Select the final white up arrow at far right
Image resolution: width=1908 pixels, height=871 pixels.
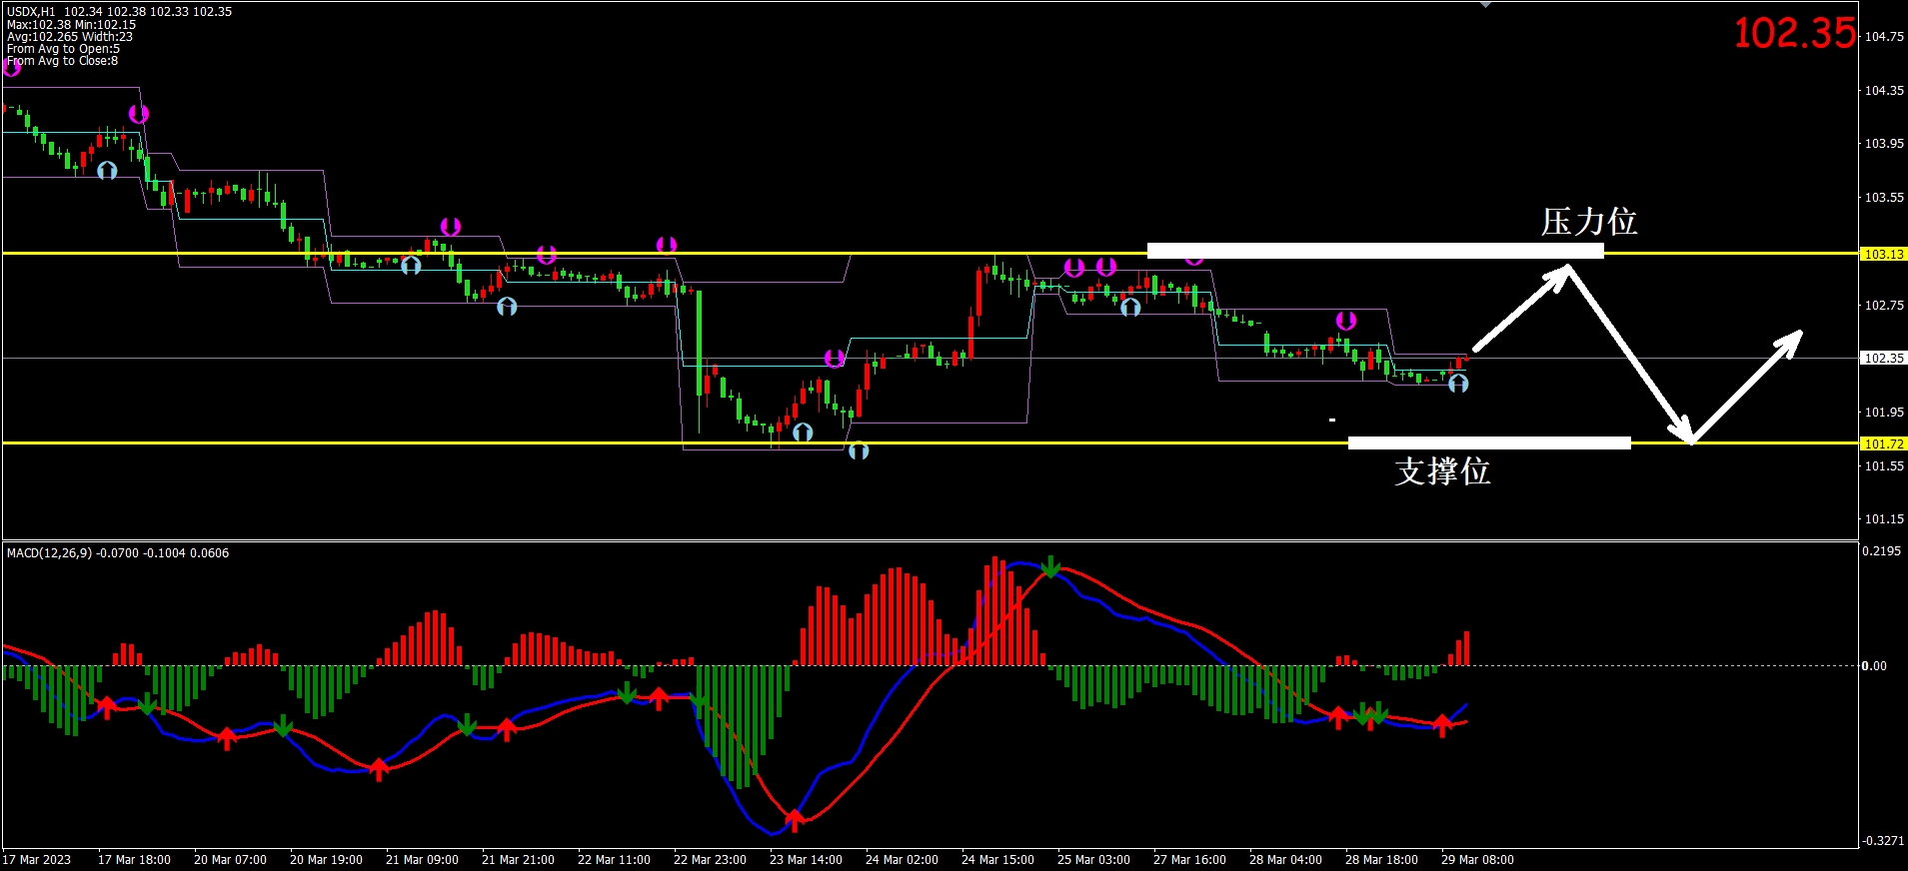point(1747,385)
